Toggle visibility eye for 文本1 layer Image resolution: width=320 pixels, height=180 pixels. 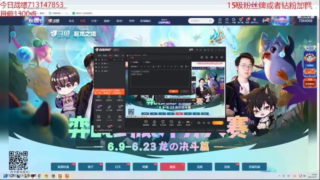(96, 60)
